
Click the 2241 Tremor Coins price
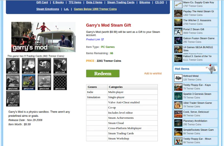109,61
